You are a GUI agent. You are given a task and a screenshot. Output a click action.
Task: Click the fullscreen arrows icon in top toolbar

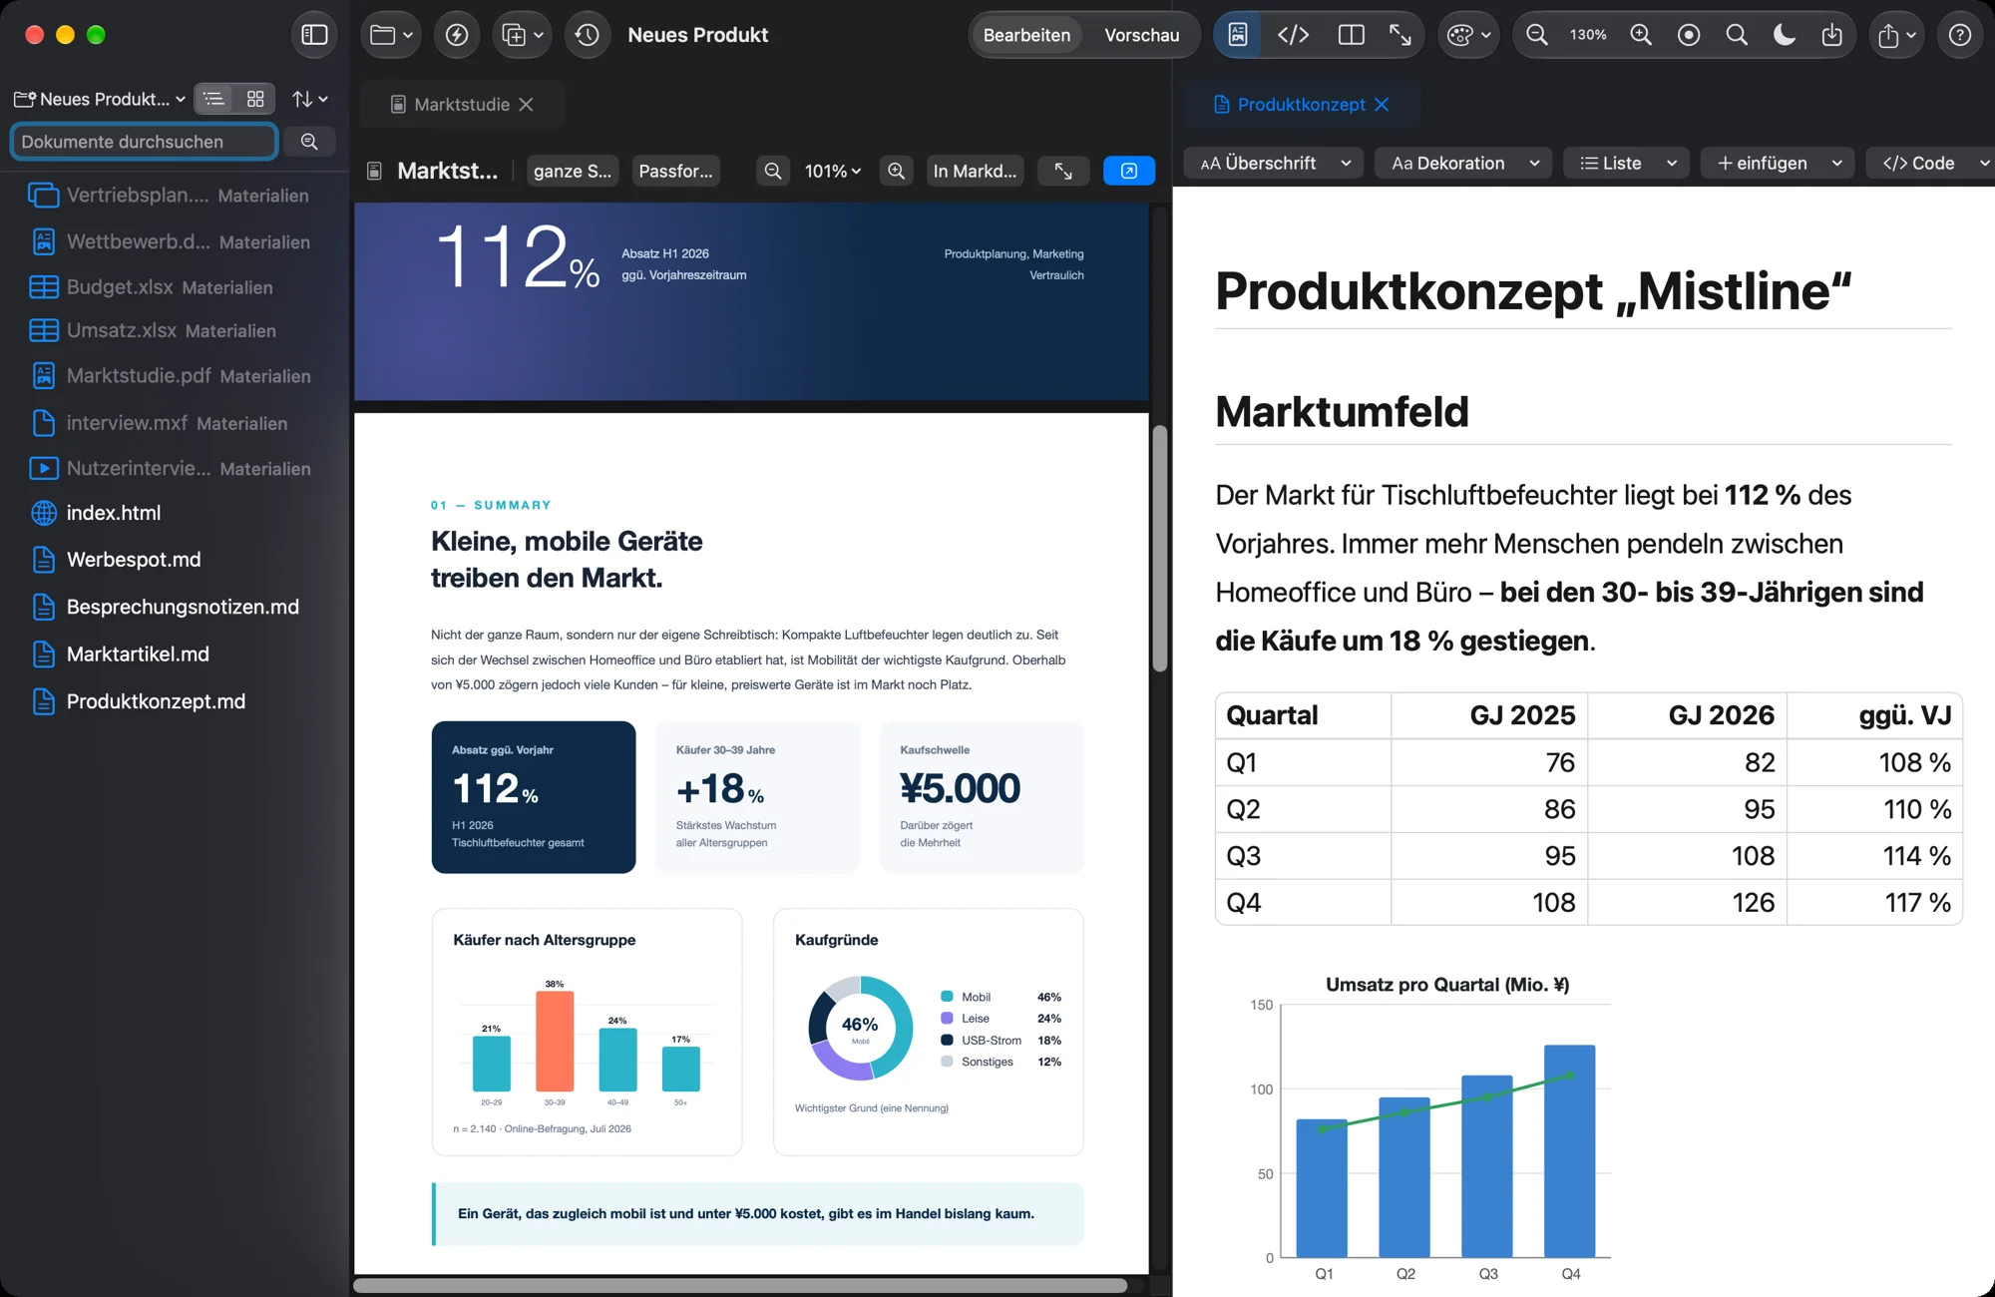click(1400, 35)
